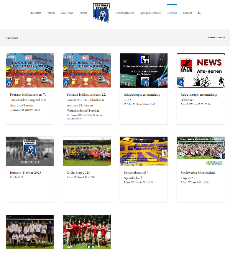Open the Kontakt menu item
The width and height of the screenshot is (230, 253).
click(187, 13)
